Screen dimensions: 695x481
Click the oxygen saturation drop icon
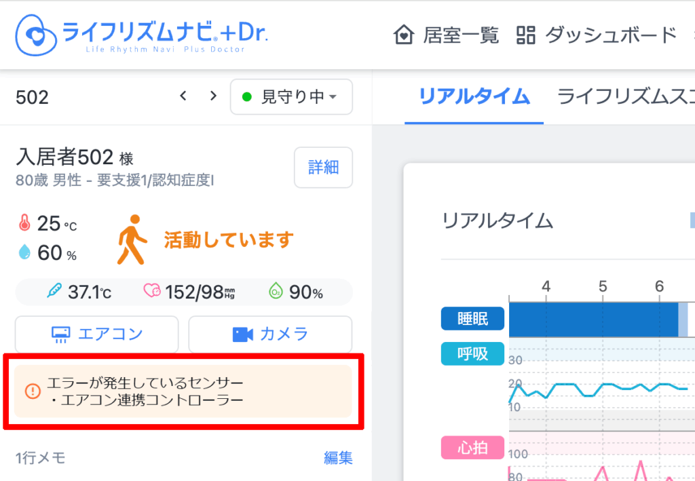[275, 292]
